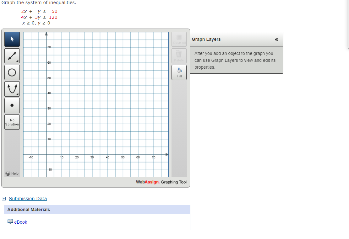Screen dimensions: 349x239
Task: Activate the Fill tool
Action: point(179,72)
